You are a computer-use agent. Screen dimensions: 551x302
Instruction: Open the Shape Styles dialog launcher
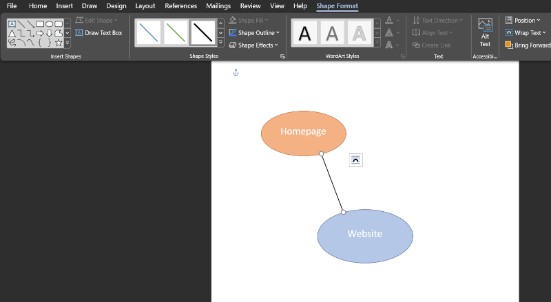click(282, 56)
